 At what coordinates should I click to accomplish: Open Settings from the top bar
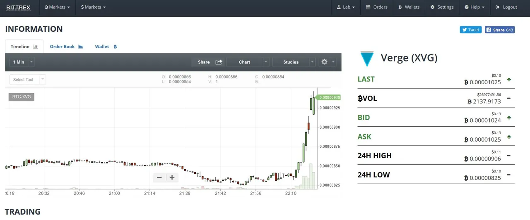pos(442,7)
